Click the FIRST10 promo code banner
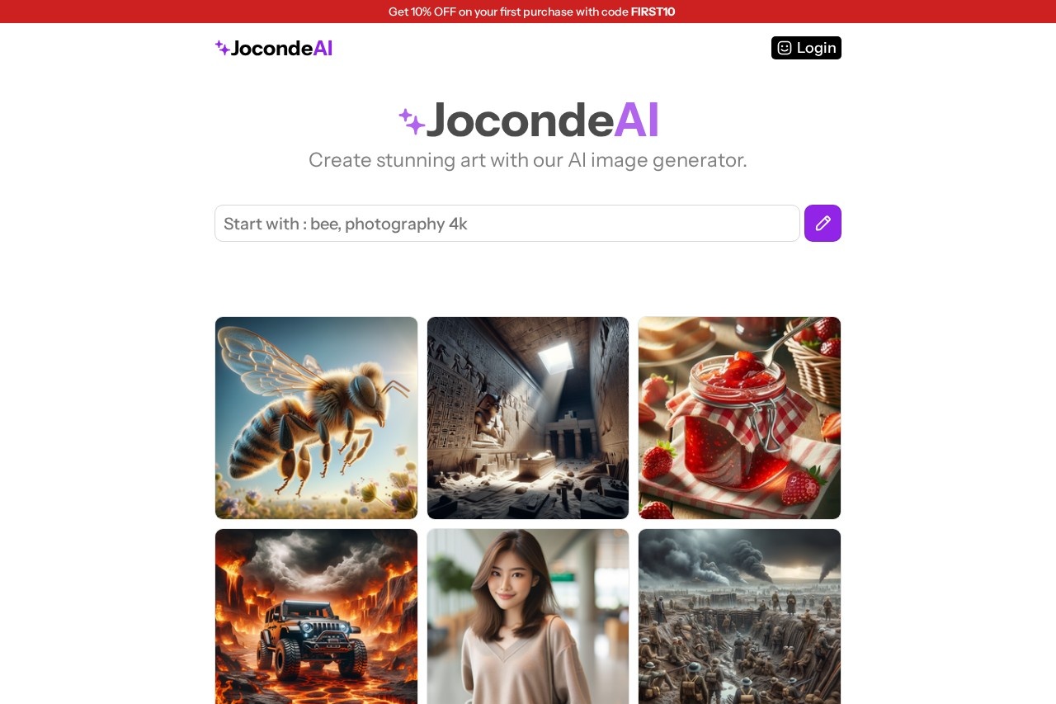This screenshot has height=704, width=1056. [653, 12]
